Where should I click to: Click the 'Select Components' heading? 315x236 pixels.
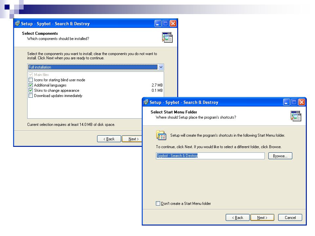40,33
